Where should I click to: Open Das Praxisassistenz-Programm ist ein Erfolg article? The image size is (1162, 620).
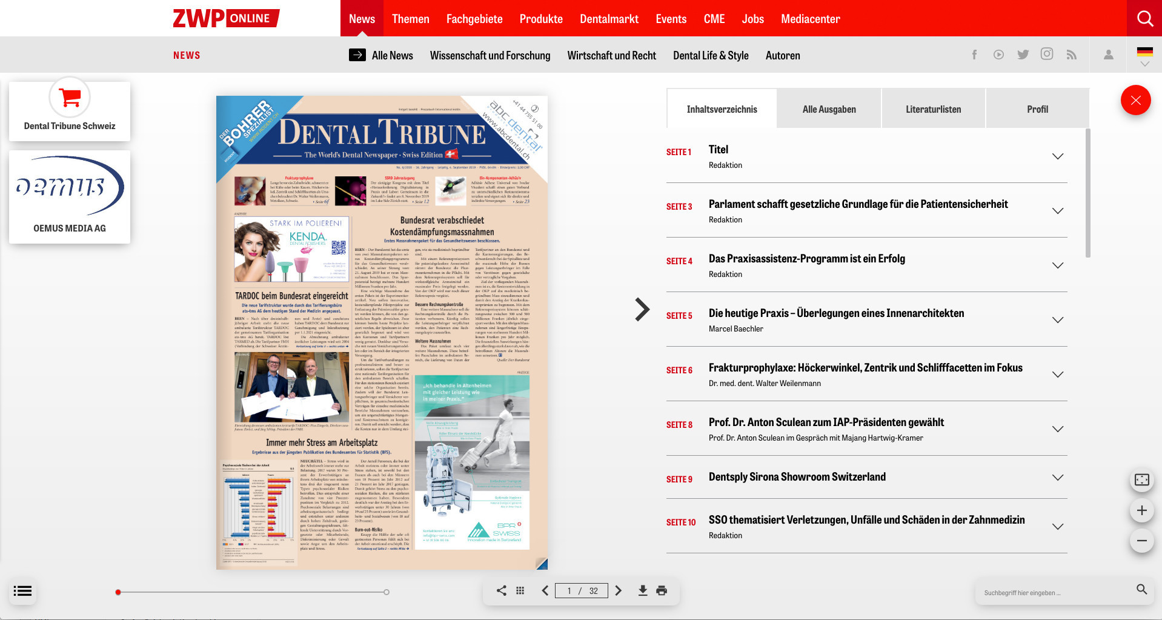click(806, 259)
